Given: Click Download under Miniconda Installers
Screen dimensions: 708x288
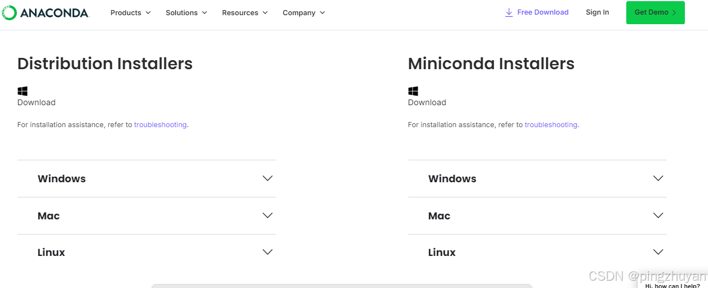Looking at the screenshot, I should point(427,102).
